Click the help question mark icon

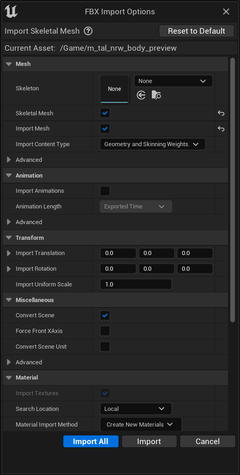click(88, 31)
